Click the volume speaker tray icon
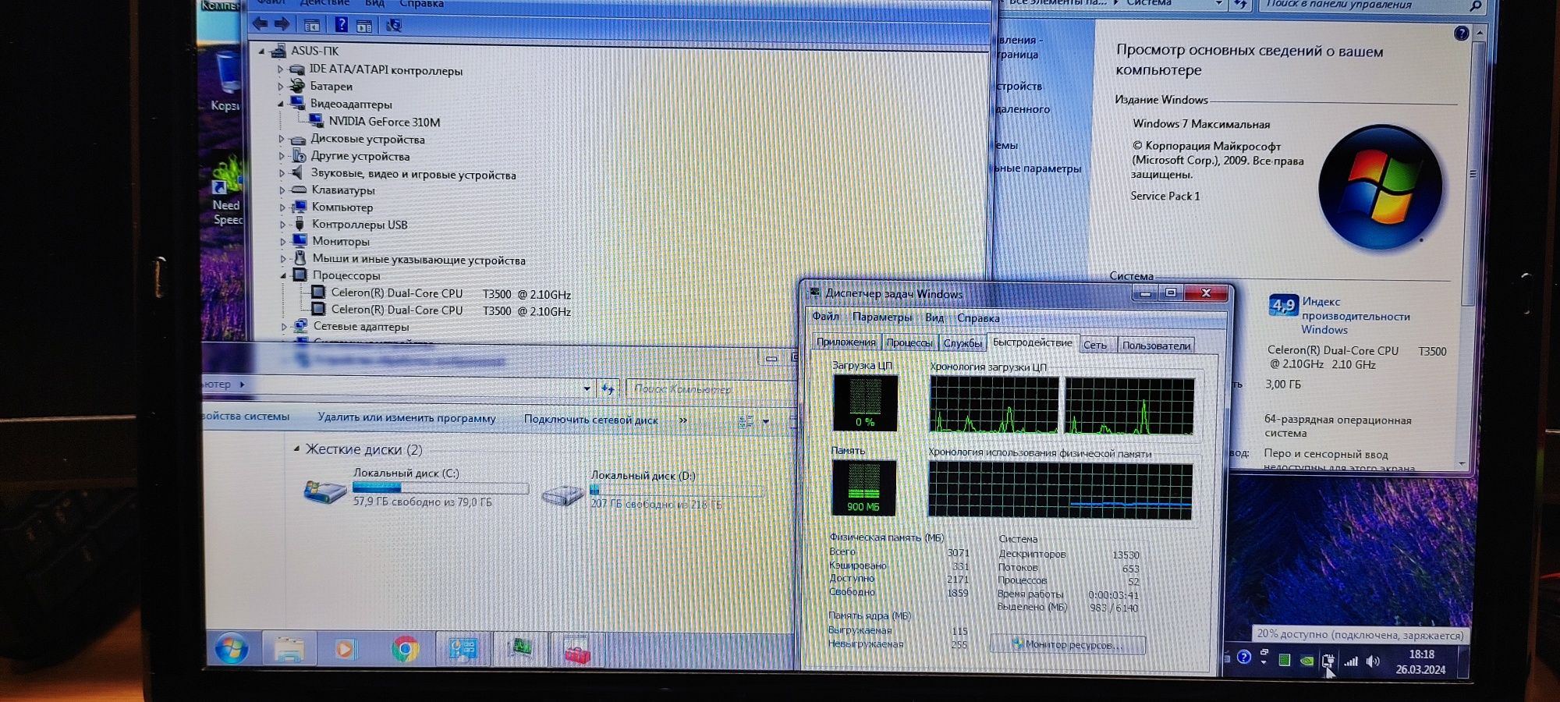 click(x=1374, y=661)
